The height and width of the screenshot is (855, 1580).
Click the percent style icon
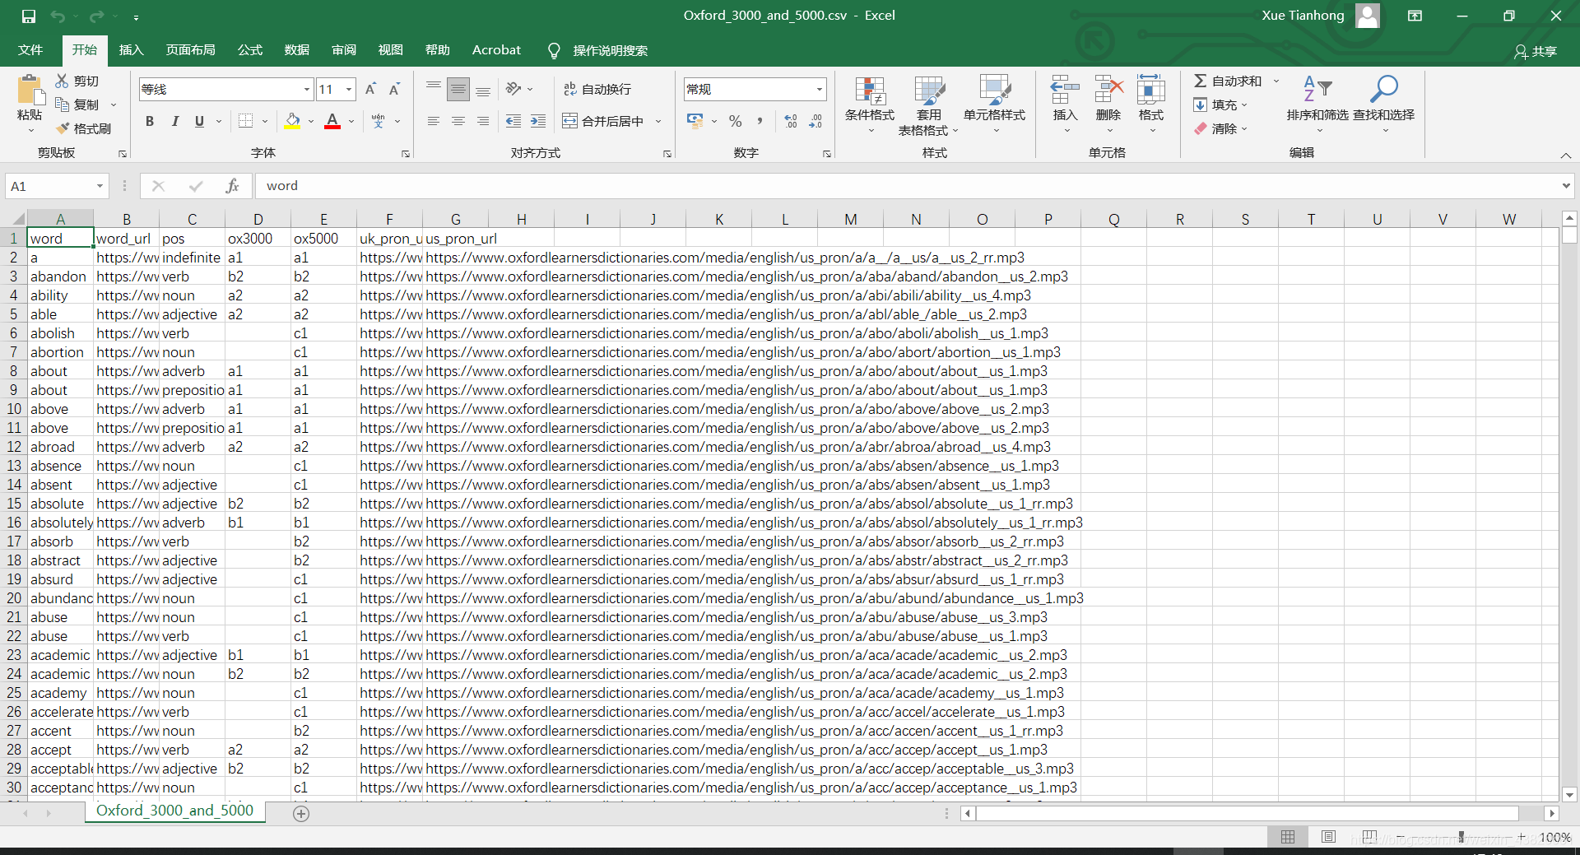736,121
